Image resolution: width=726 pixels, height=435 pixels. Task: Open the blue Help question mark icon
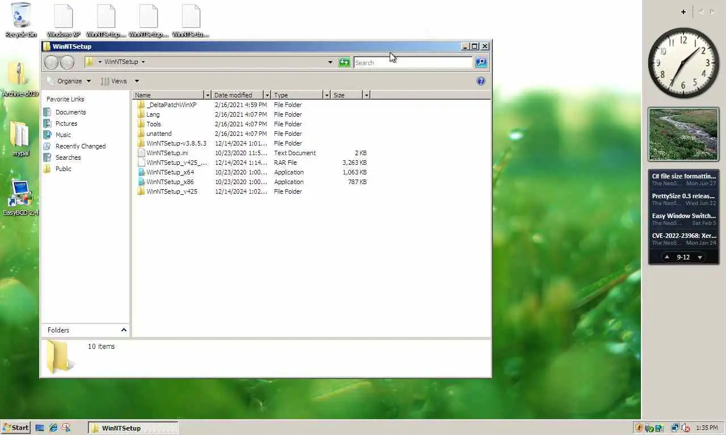[481, 81]
